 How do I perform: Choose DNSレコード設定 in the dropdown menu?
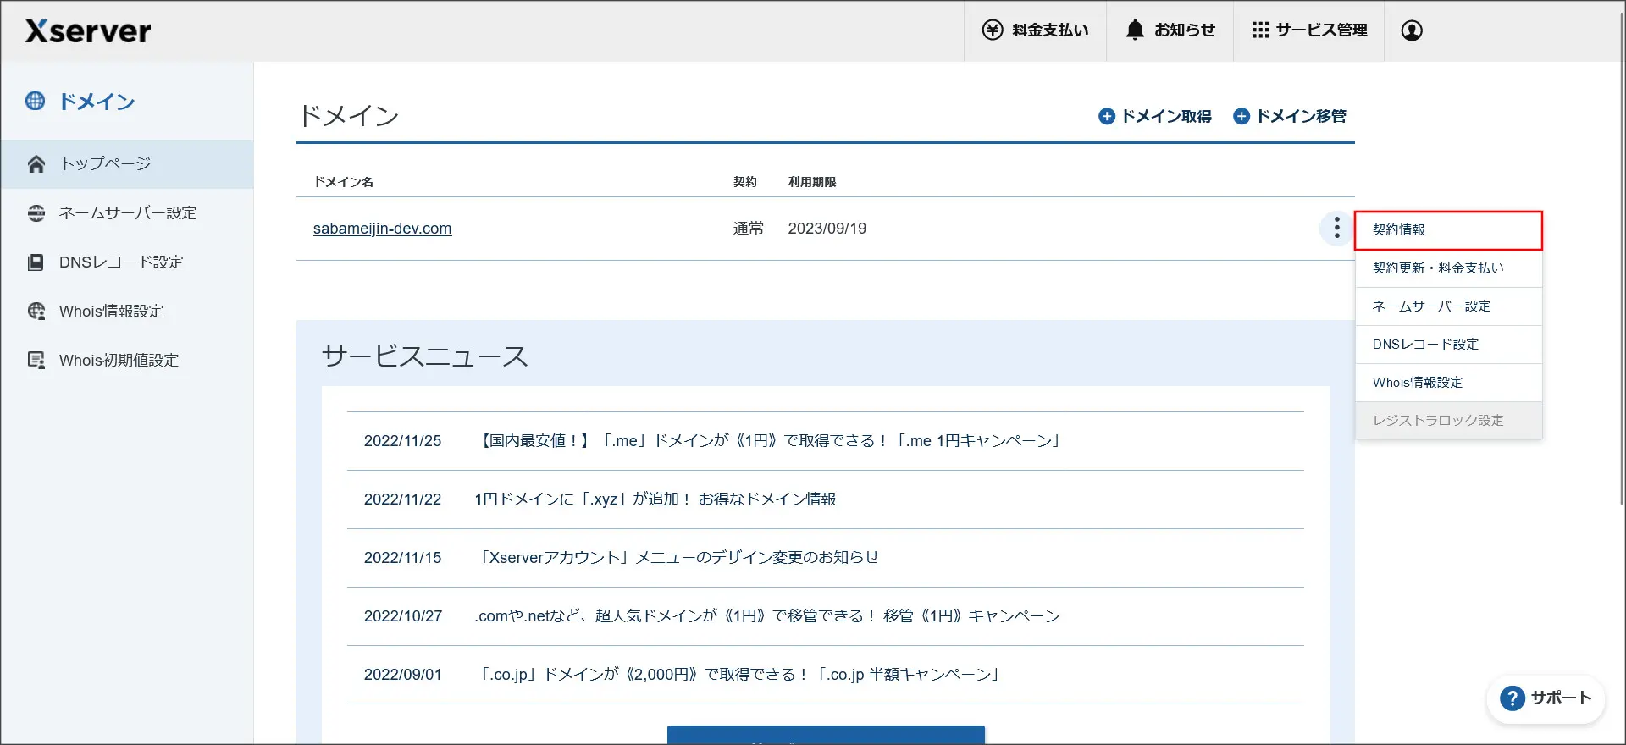(x=1448, y=345)
